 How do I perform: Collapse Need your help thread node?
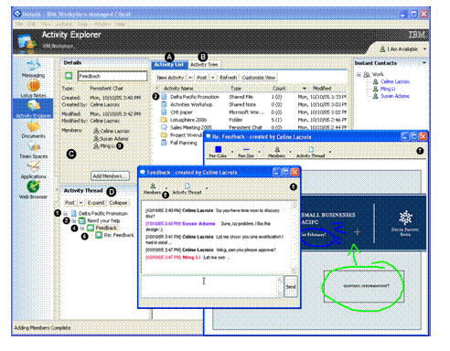point(73,220)
